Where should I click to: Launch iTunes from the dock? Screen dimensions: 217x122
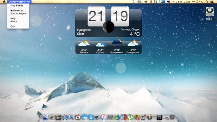[104, 117]
